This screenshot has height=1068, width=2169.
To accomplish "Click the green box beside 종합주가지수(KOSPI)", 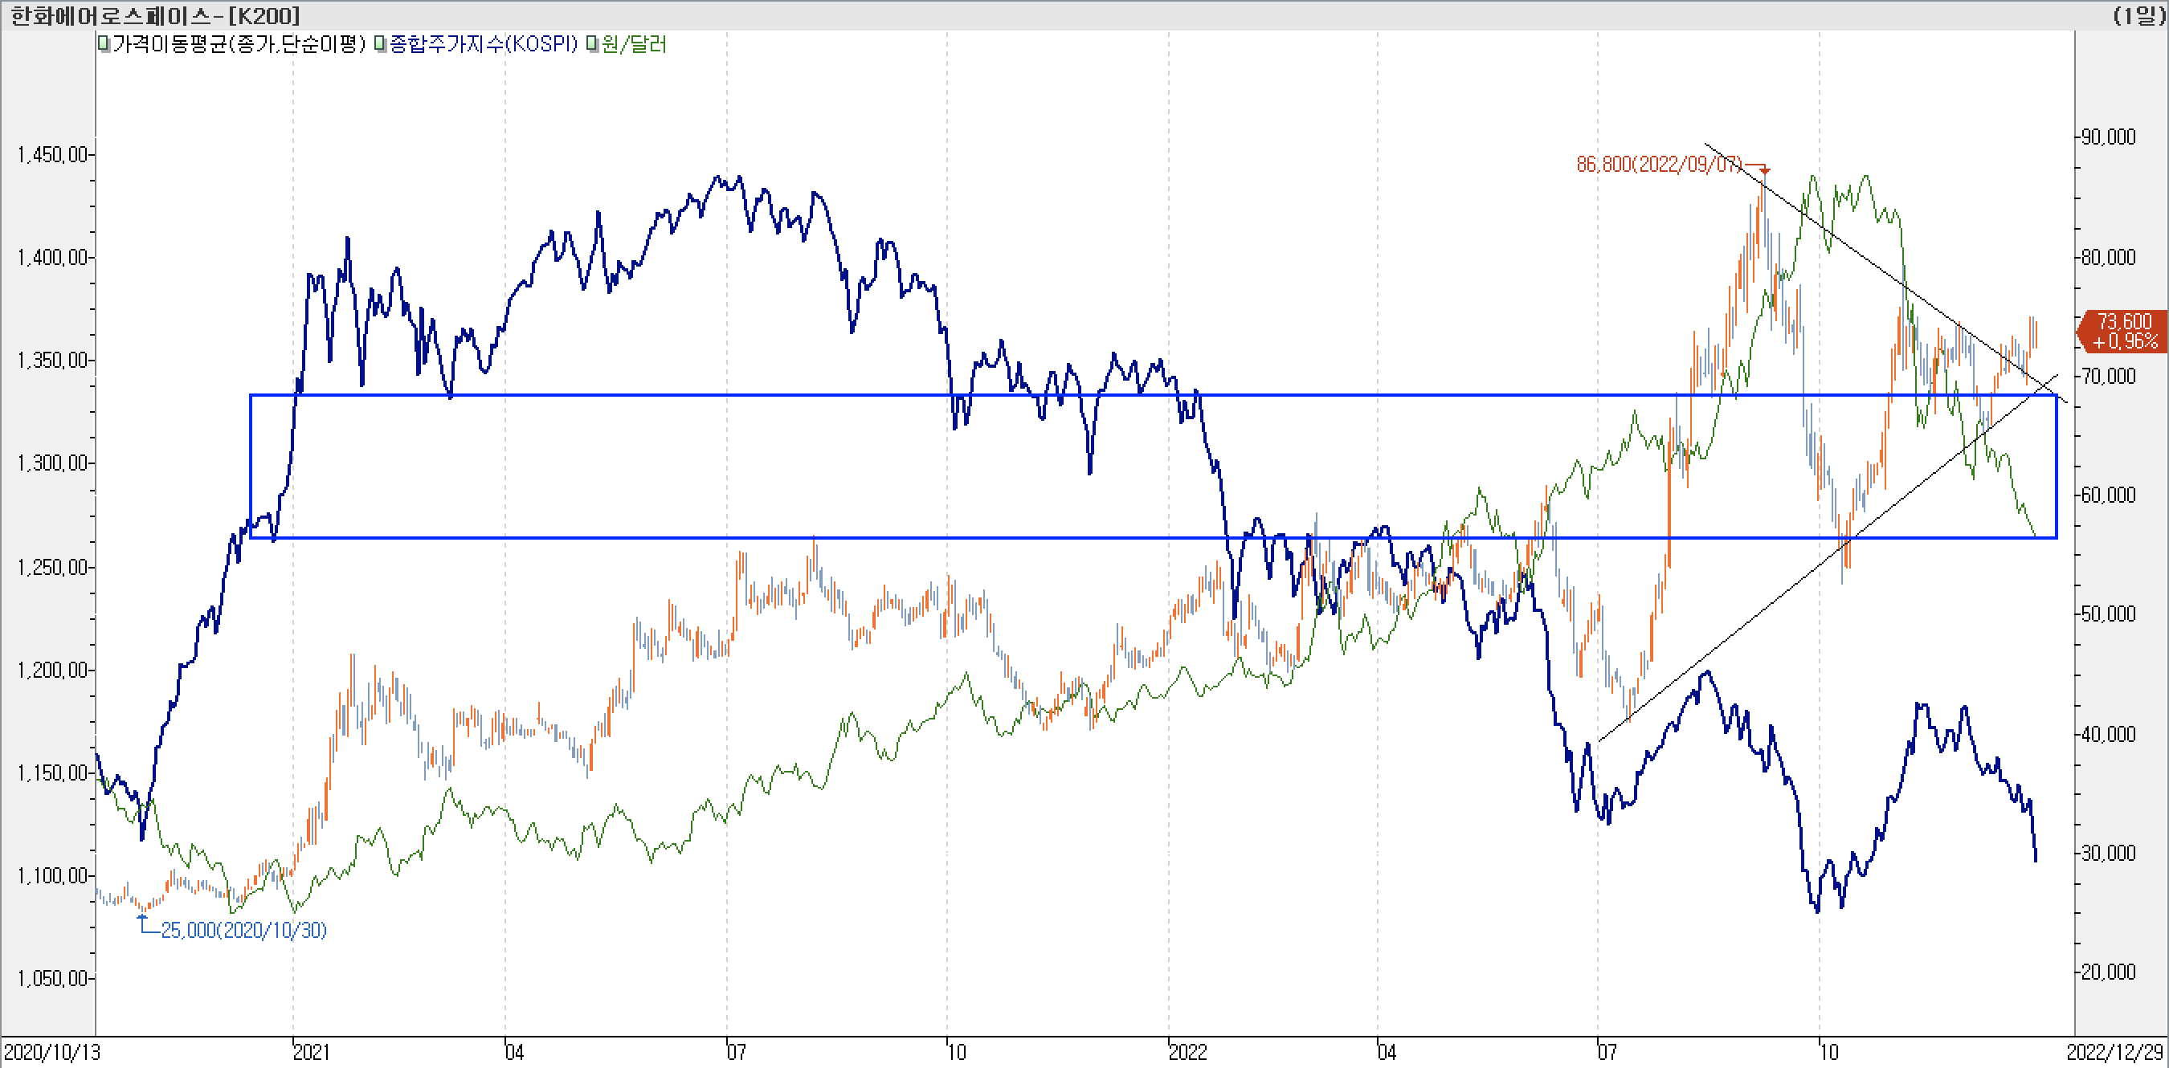I will tap(381, 43).
